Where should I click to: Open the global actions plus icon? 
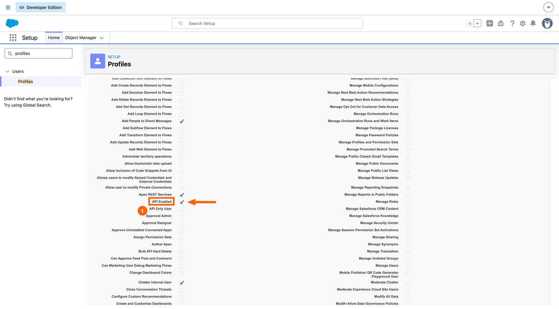click(x=489, y=23)
